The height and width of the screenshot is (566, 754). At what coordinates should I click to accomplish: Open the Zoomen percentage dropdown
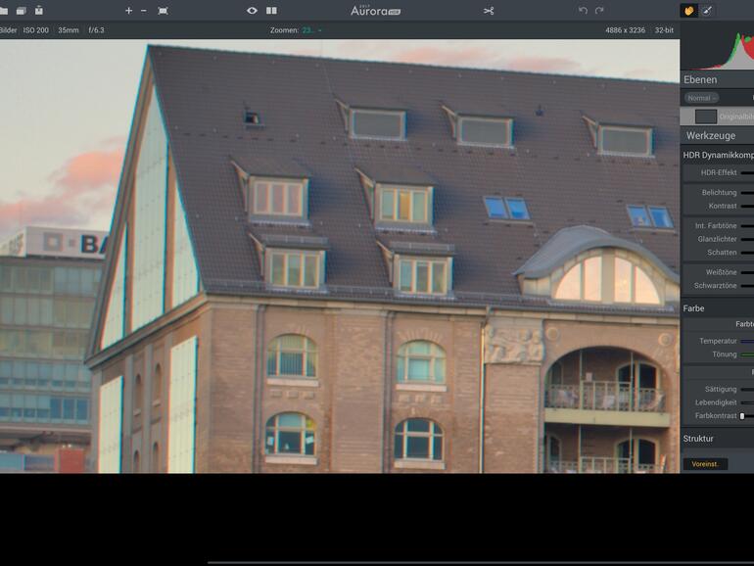coord(312,29)
